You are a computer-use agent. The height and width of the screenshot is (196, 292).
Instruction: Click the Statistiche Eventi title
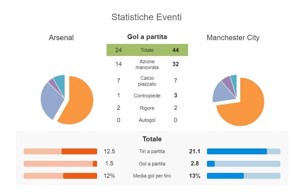coord(146,17)
